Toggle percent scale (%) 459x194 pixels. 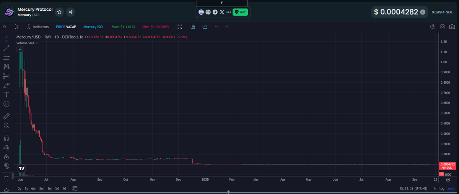pyautogui.click(x=435, y=188)
